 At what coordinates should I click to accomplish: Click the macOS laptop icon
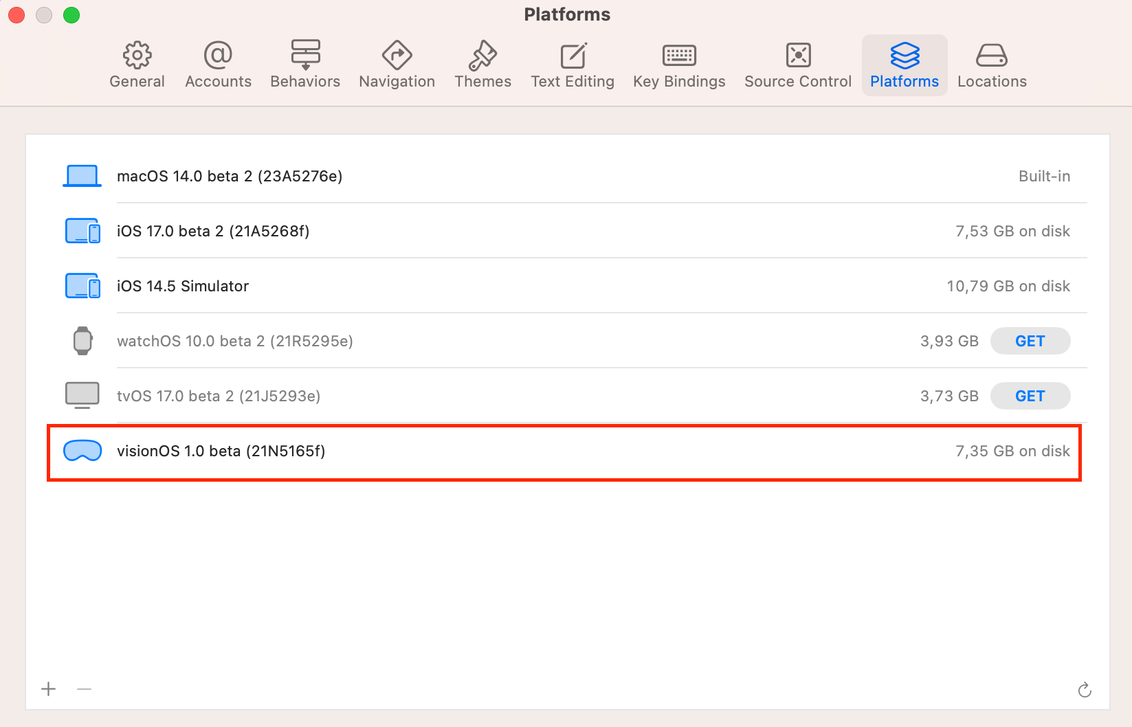(x=82, y=176)
